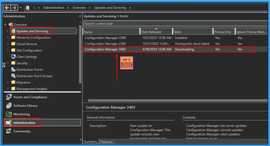270x146 pixels.
Task: Click the Distribution Points server icon
Action: pyautogui.click(x=13, y=69)
